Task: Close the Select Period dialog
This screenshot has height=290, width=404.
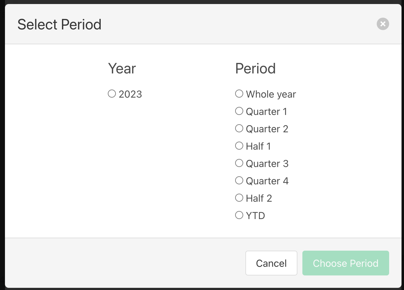Action: click(x=383, y=24)
